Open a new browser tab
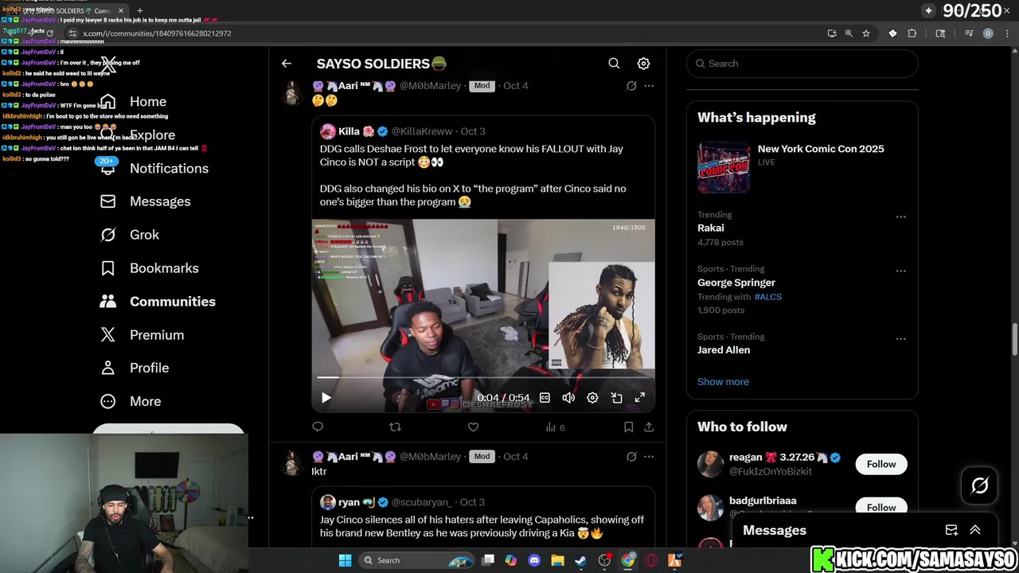 click(139, 10)
